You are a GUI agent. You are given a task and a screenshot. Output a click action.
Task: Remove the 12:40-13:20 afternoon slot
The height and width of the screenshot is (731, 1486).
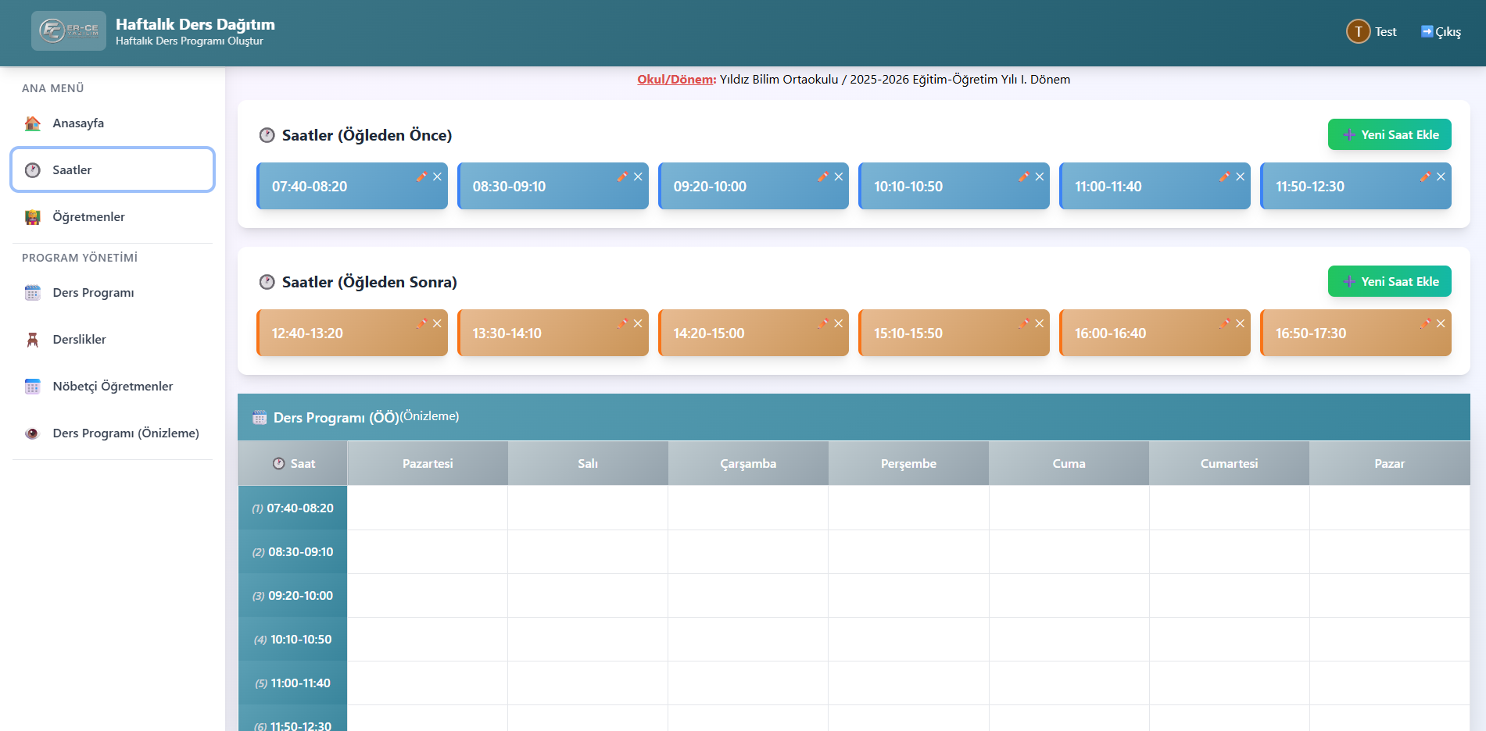437,323
